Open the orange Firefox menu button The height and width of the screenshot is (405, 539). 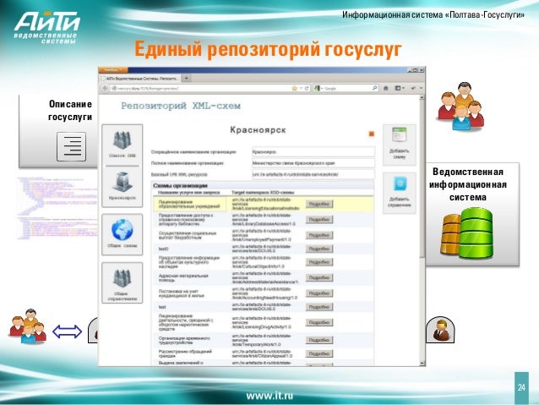coord(113,70)
